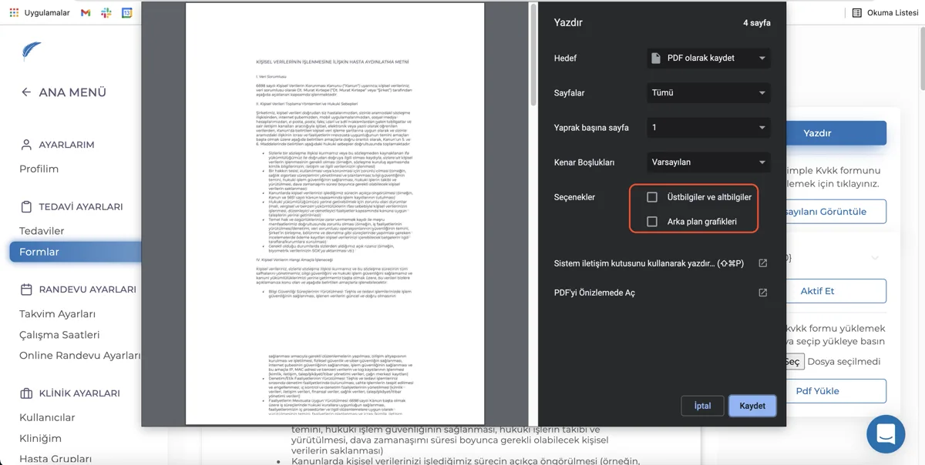Open Gmail bookmark icon
925x465 pixels.
tap(86, 13)
